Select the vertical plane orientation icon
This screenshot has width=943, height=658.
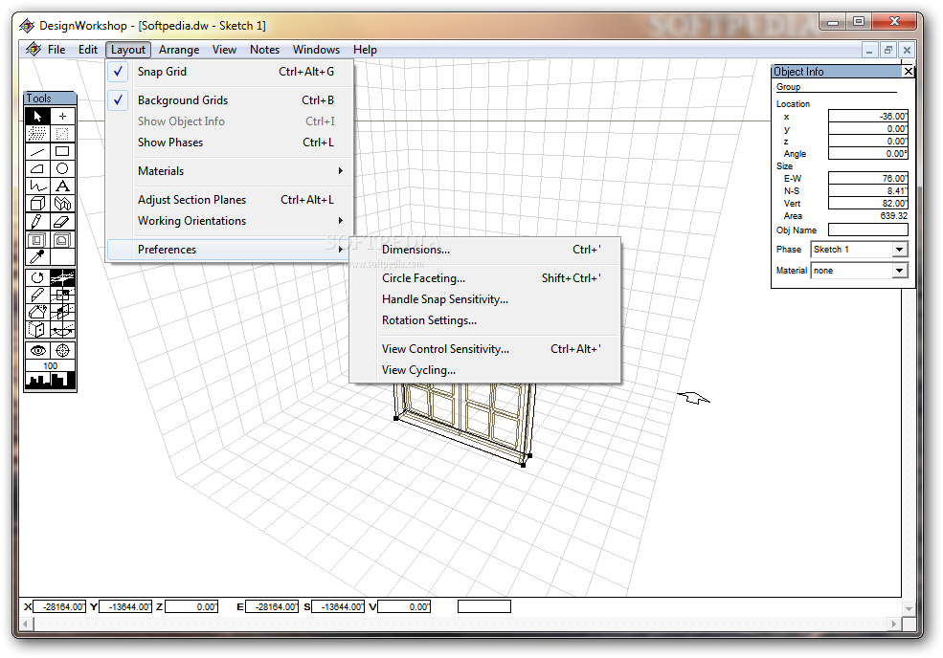point(62,312)
